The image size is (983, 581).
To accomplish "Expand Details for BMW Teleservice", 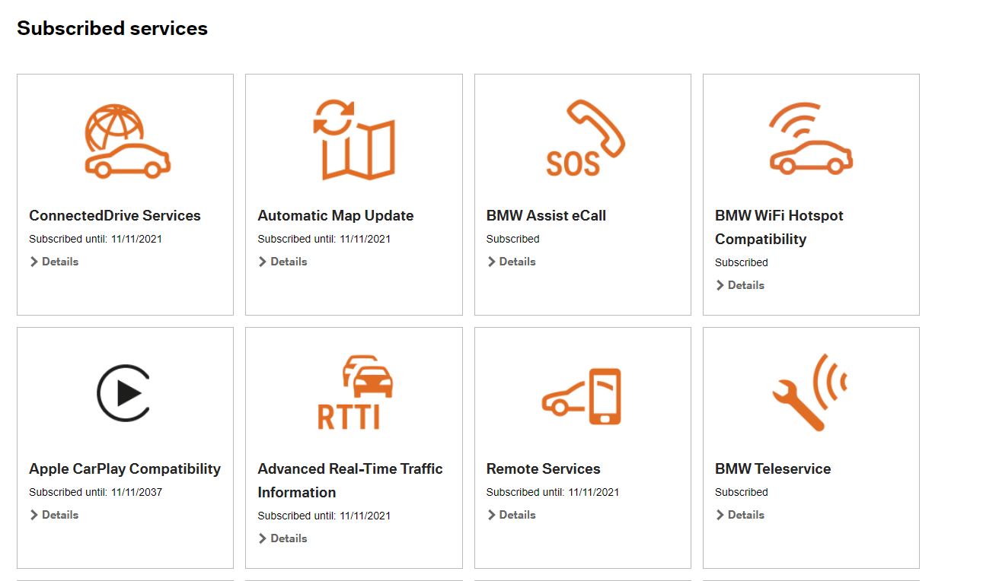I will point(739,515).
